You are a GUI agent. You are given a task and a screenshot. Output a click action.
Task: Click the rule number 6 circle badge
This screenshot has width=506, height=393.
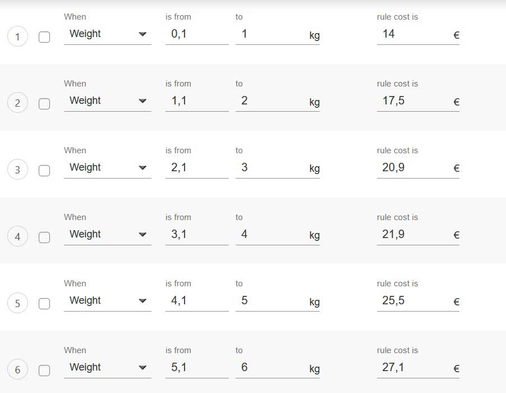[x=17, y=370]
